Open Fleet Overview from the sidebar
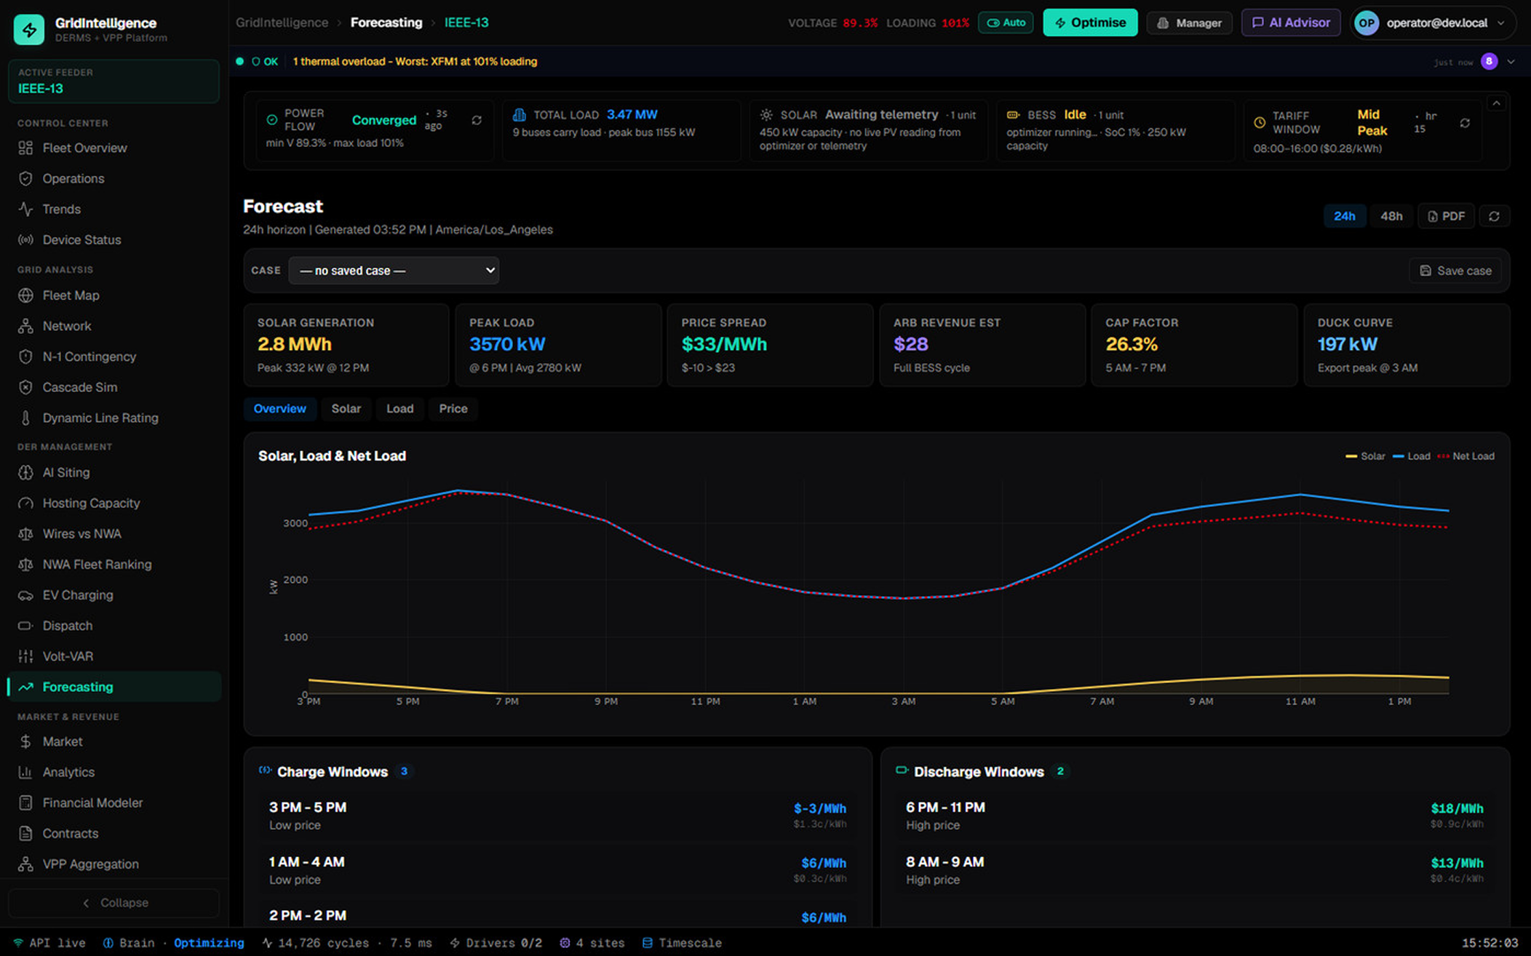Viewport: 1531px width, 956px height. coord(114,148)
